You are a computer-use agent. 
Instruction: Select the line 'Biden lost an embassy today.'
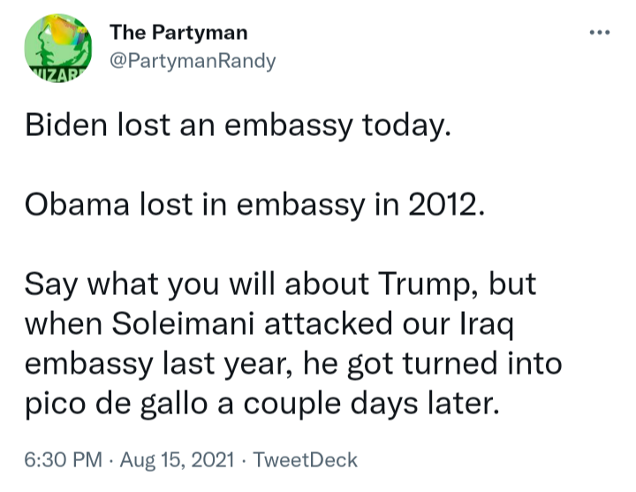(x=238, y=125)
